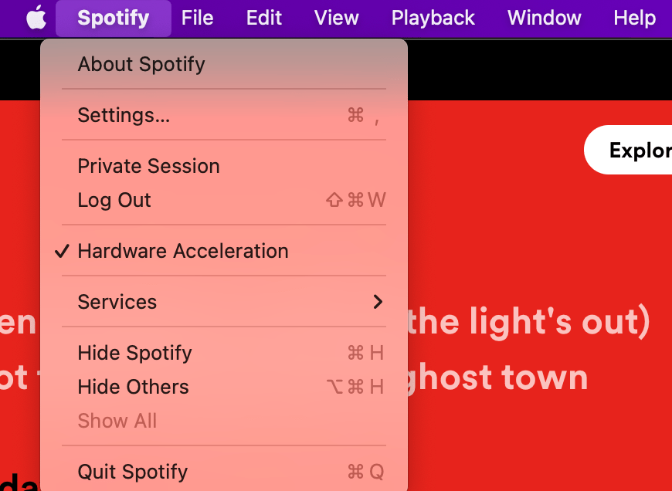Quit Spotify from the menu

pyautogui.click(x=133, y=472)
